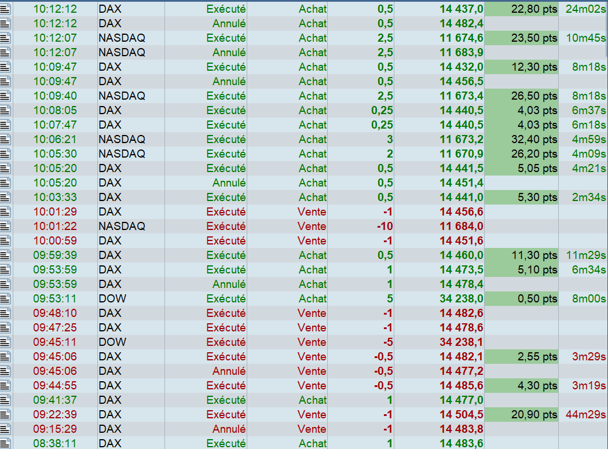Open the order details icon for 10:12:12 DAX Exécuté
608x449 pixels.
click(x=5, y=9)
